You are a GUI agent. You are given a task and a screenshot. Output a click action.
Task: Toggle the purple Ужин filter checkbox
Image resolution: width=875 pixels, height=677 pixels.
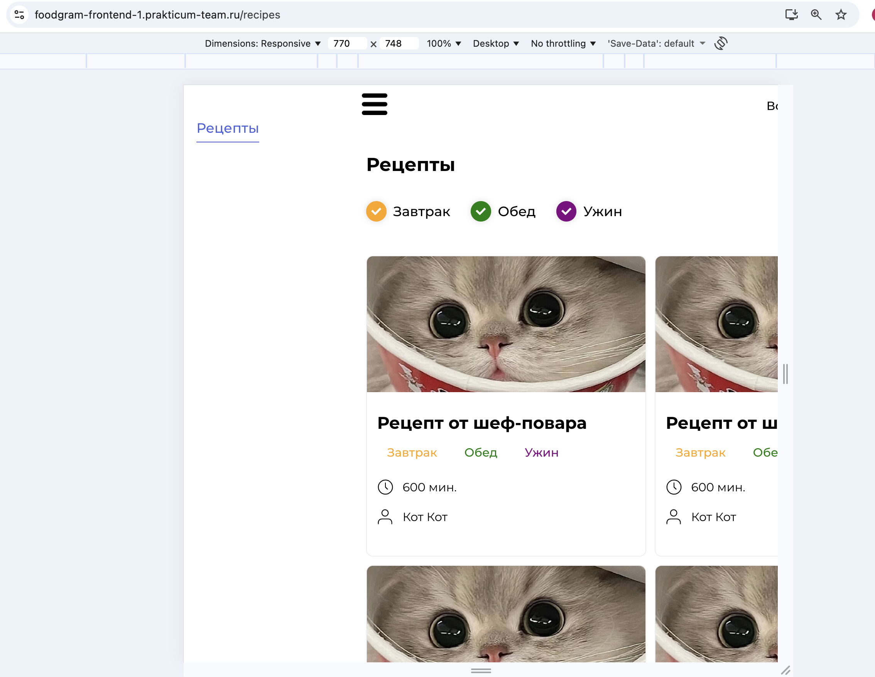566,211
